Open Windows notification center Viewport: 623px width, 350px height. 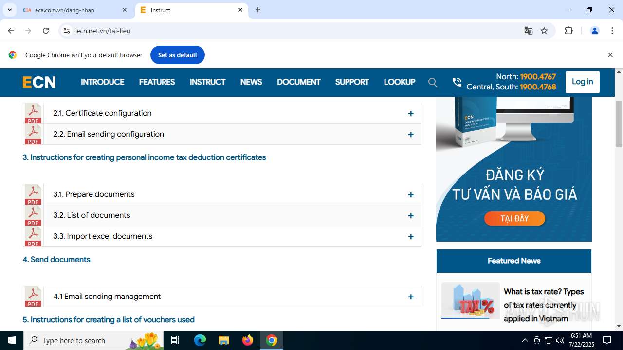(x=607, y=340)
